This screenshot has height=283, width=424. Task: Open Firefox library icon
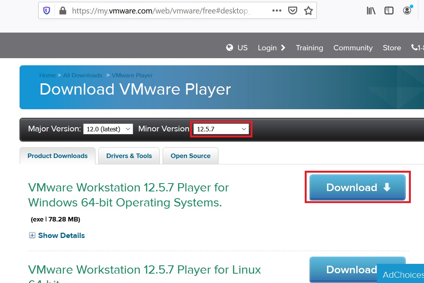coord(371,11)
